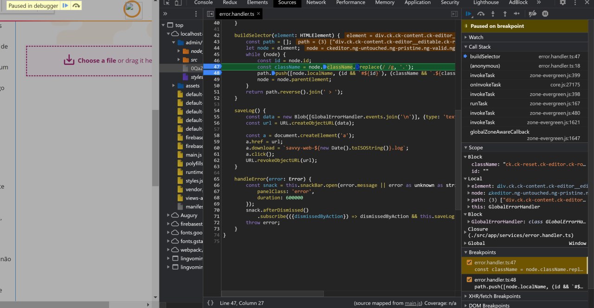
Task: Uncheck breakpoint error.handler.ts:47
Action: 469,263
